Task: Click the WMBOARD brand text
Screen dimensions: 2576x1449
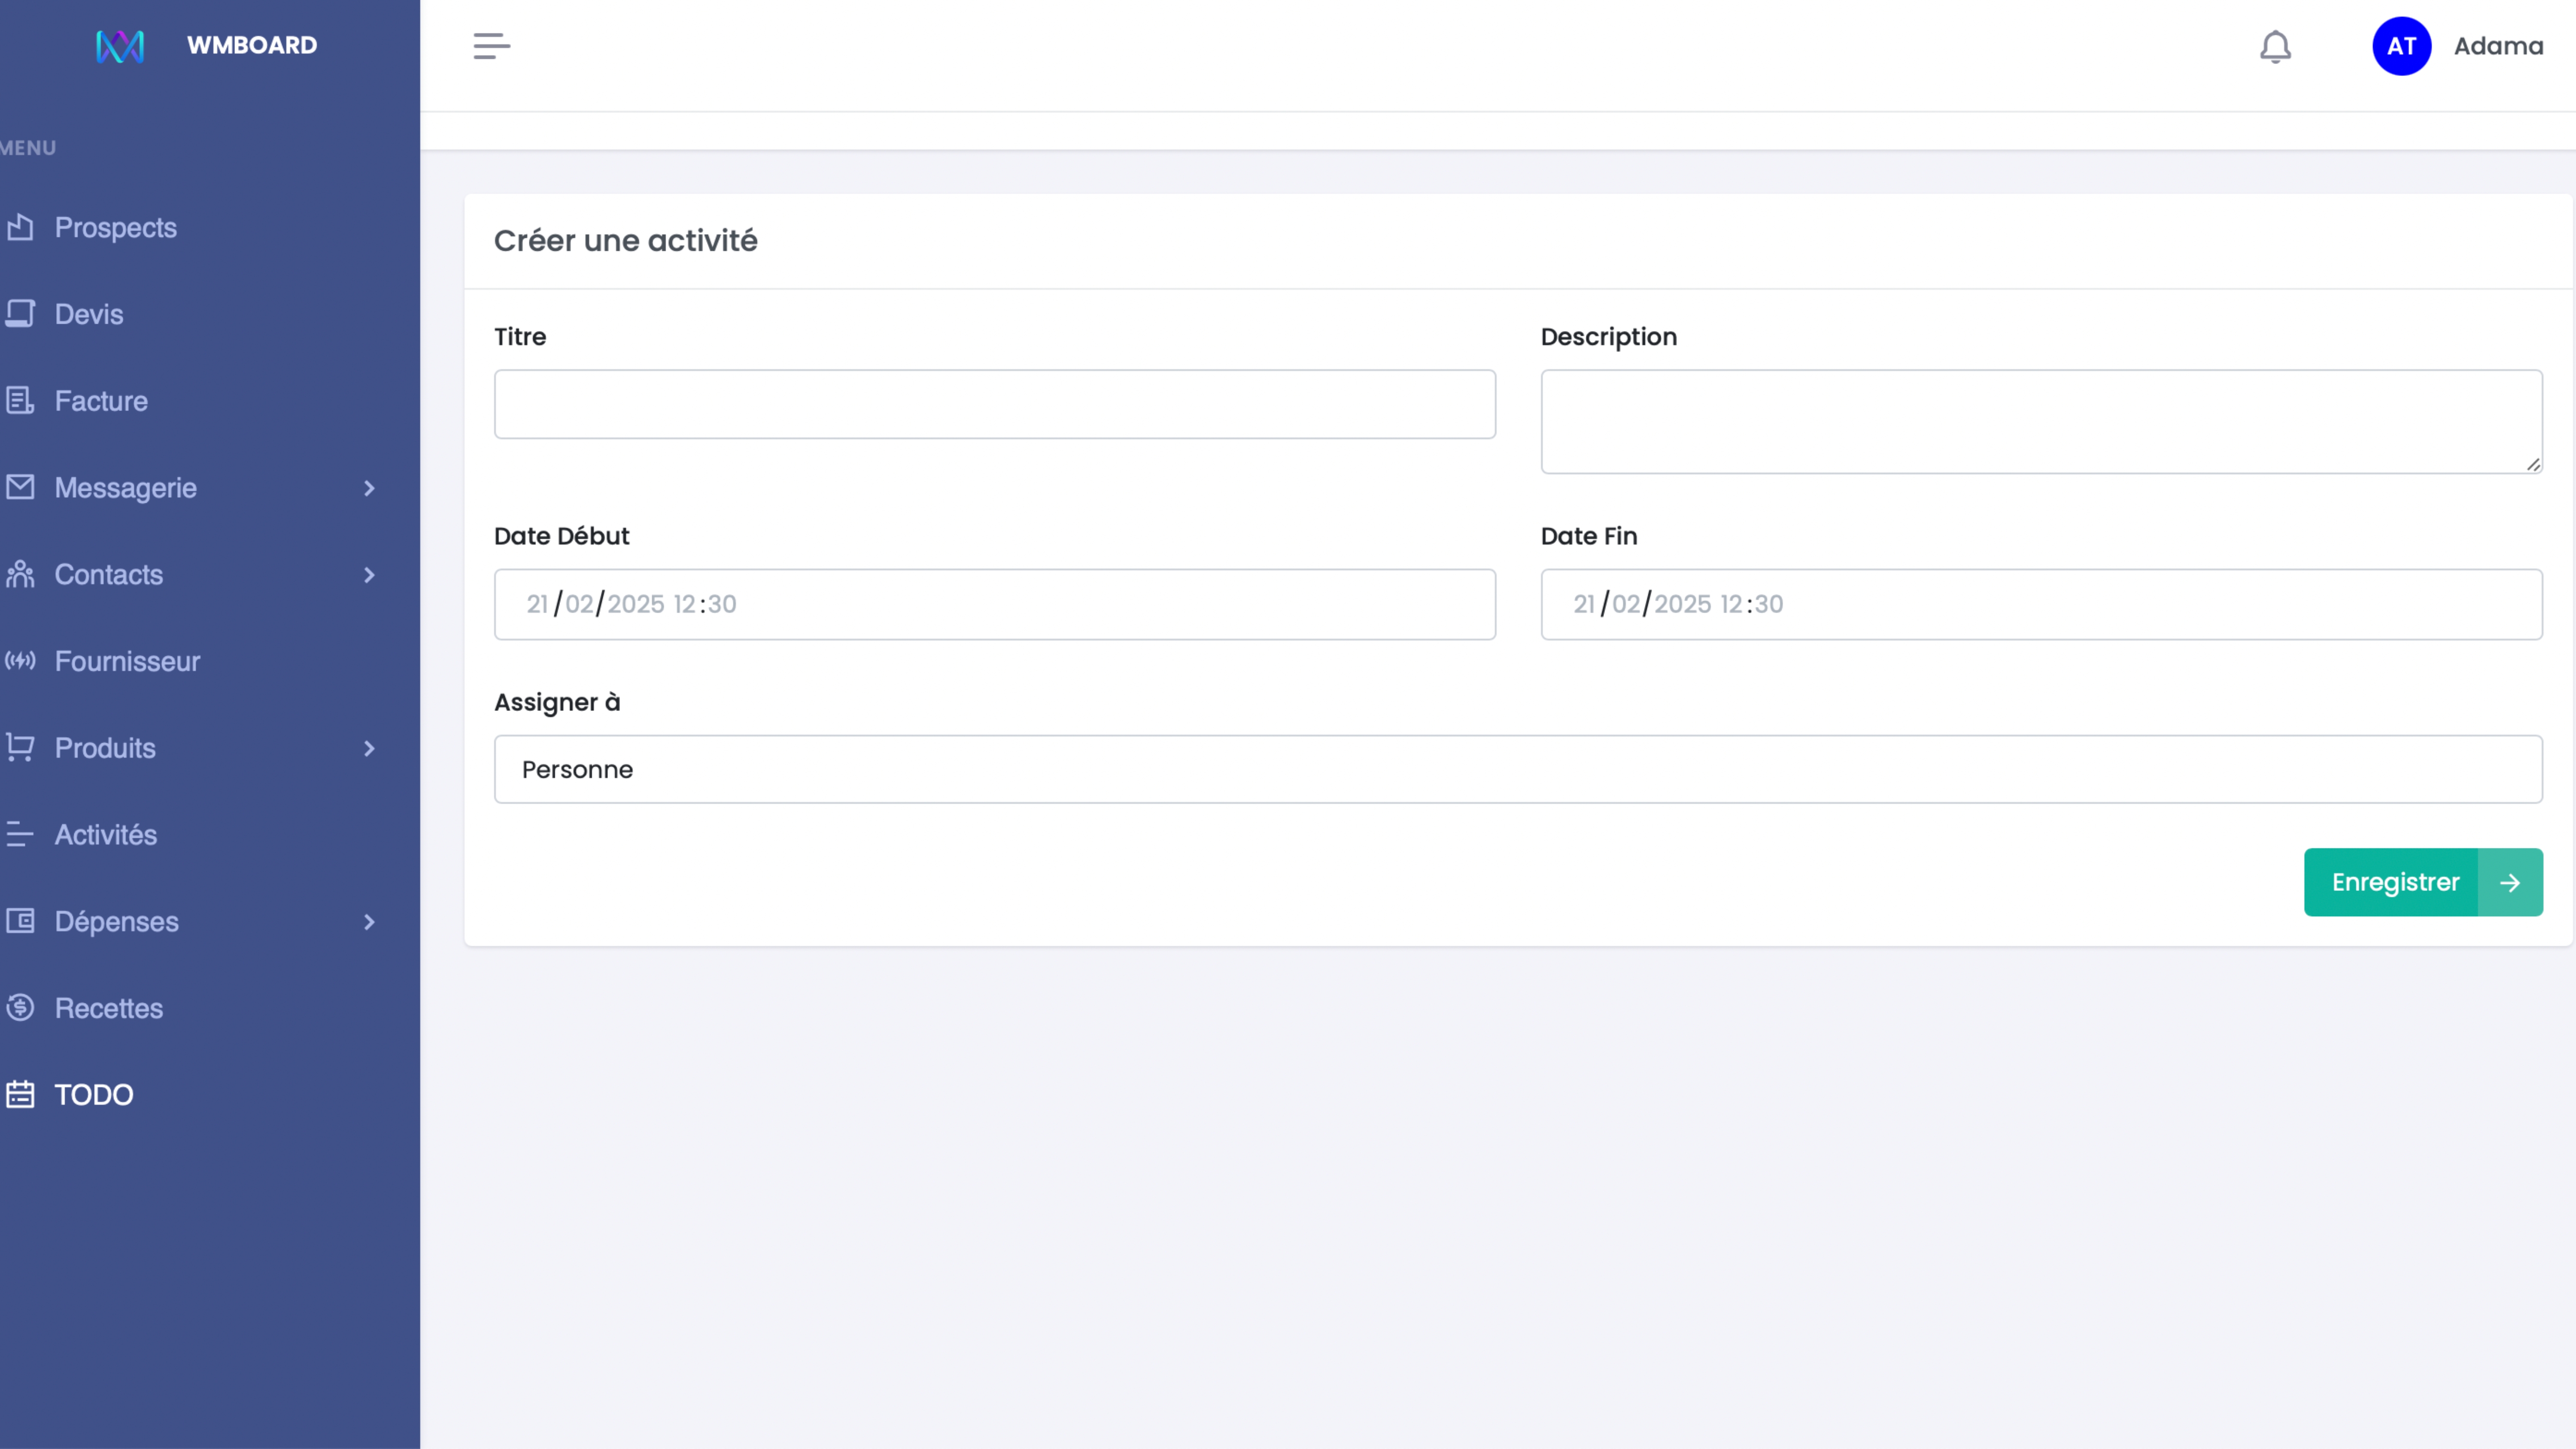Action: (x=252, y=45)
